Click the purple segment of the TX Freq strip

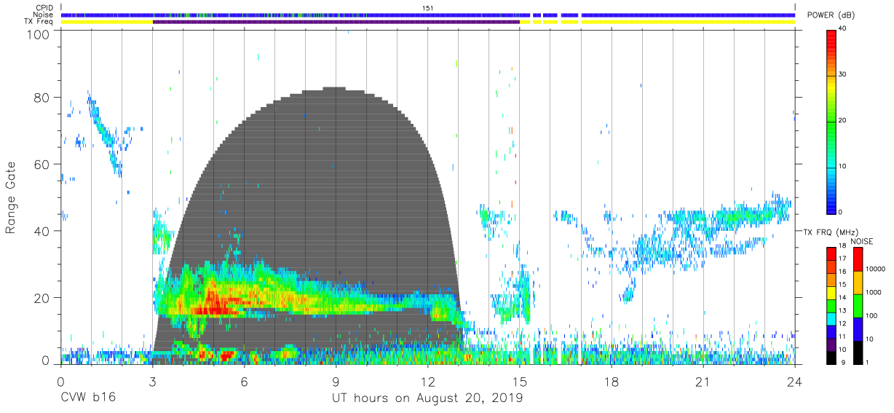point(336,22)
